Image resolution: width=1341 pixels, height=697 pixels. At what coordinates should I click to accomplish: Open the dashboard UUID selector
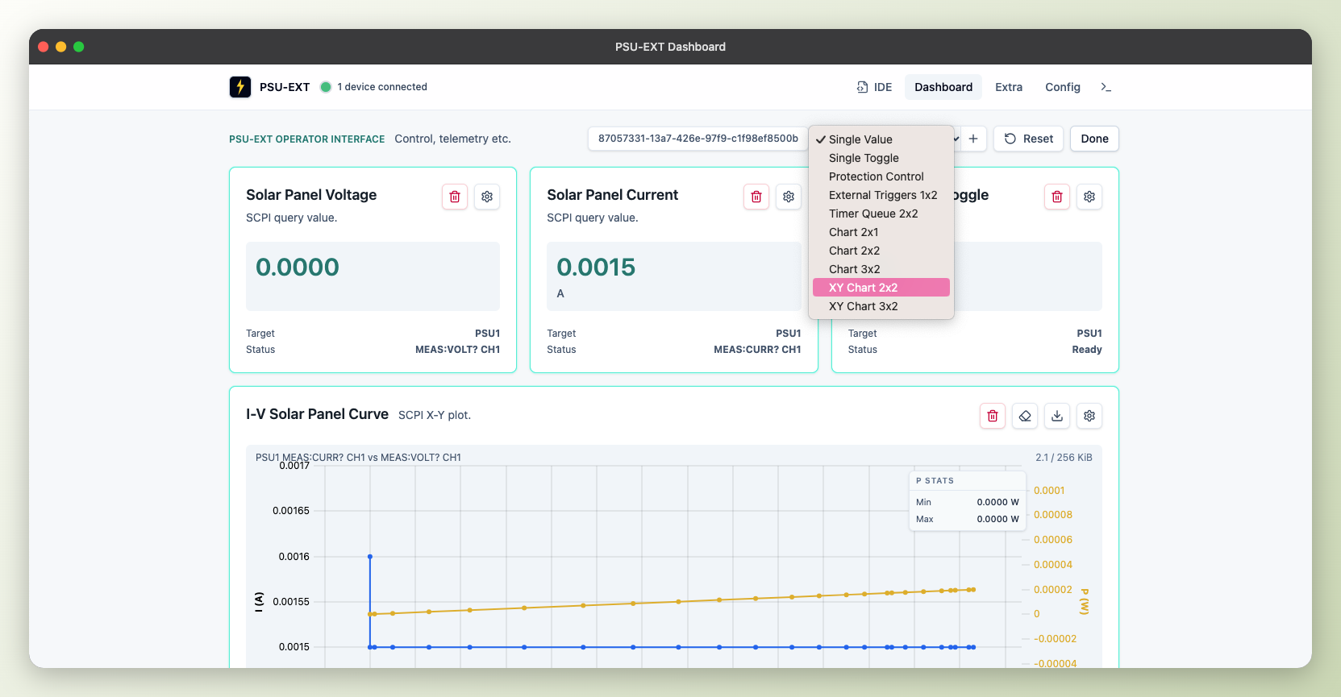pyautogui.click(x=698, y=139)
